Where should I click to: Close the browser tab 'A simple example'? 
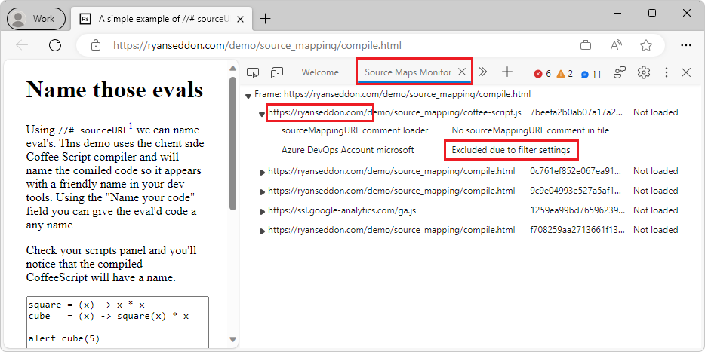click(x=240, y=19)
